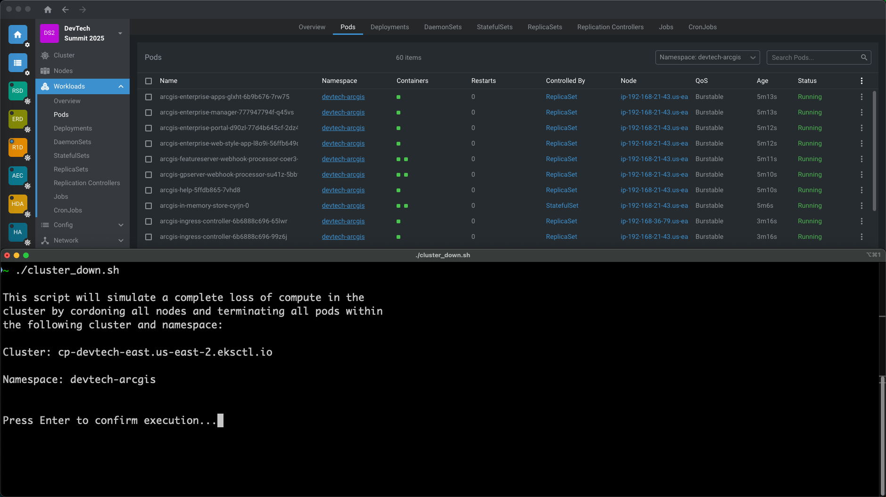Viewport: 886px width, 497px height.
Task: Open the Namespace: devtech-arcgis dropdown
Action: 707,57
